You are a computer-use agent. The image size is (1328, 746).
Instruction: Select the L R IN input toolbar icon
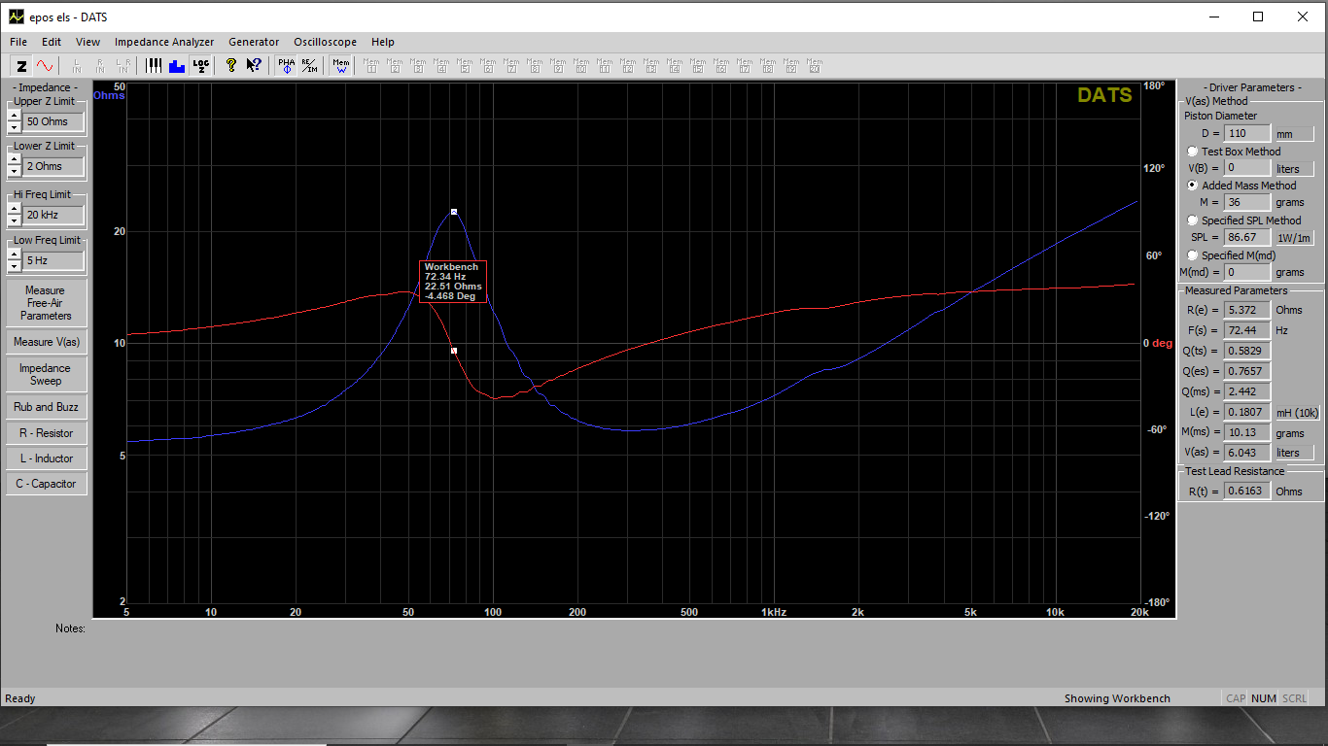point(123,66)
